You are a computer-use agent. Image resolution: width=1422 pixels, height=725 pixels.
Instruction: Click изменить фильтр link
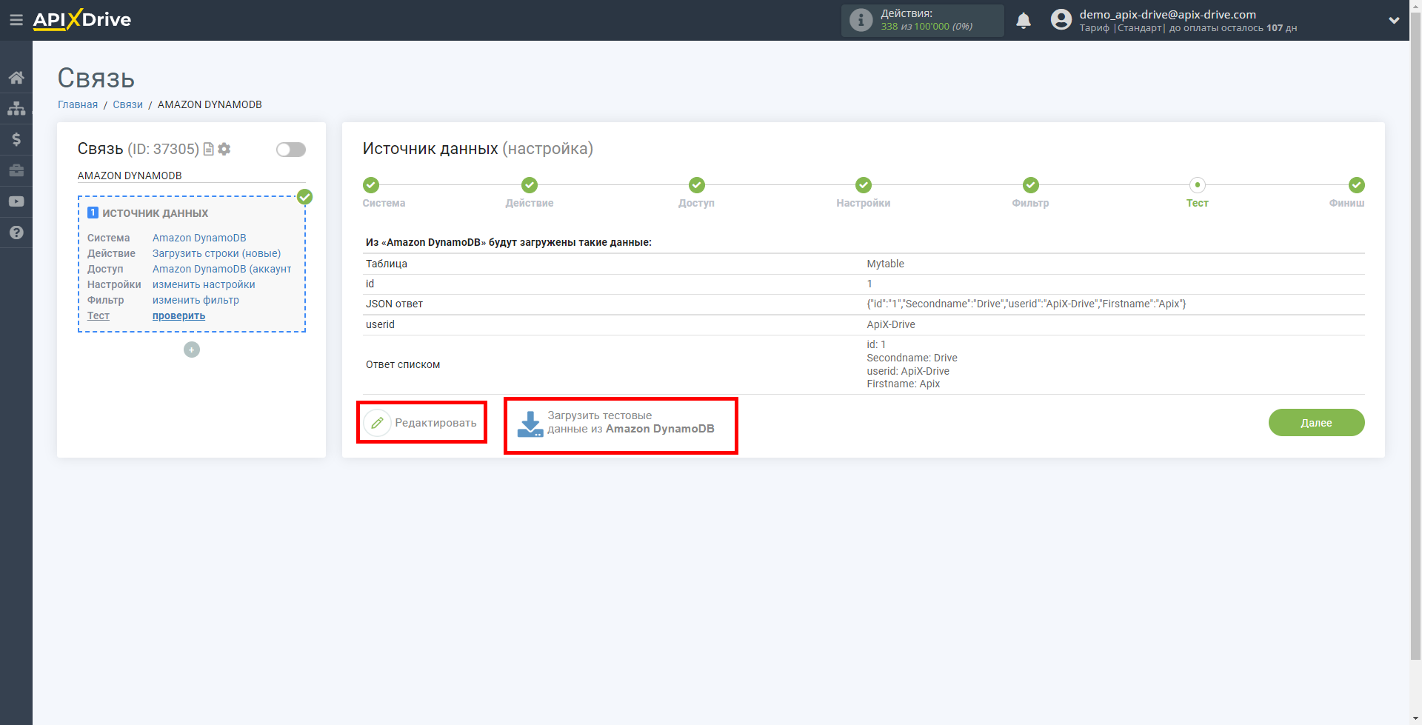tap(196, 300)
